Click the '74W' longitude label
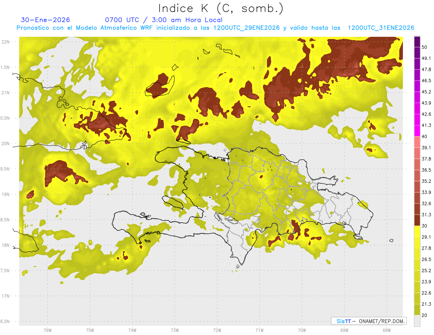Screen dimensions: 434x335 point(132,330)
